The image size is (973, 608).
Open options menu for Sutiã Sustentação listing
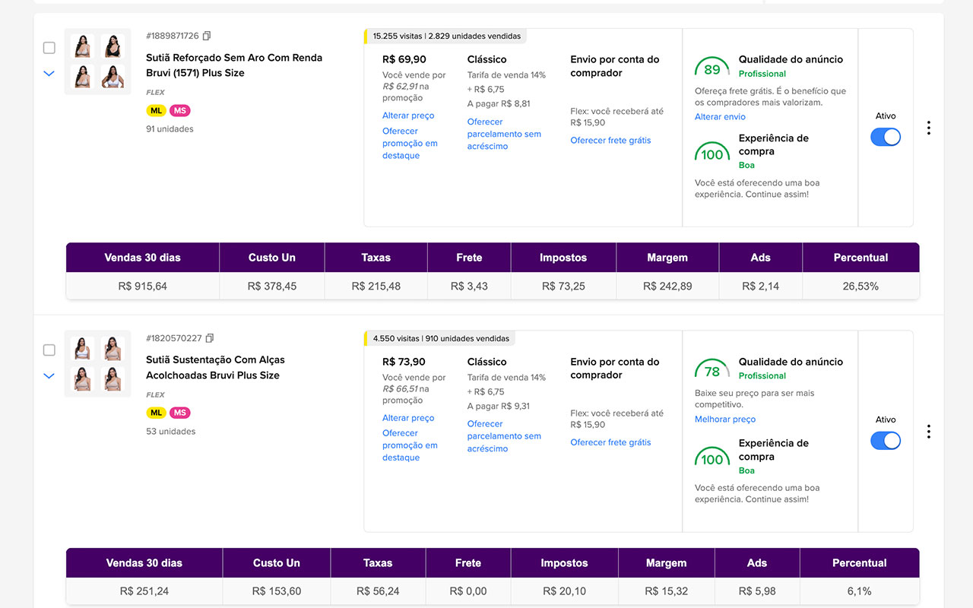(x=928, y=432)
